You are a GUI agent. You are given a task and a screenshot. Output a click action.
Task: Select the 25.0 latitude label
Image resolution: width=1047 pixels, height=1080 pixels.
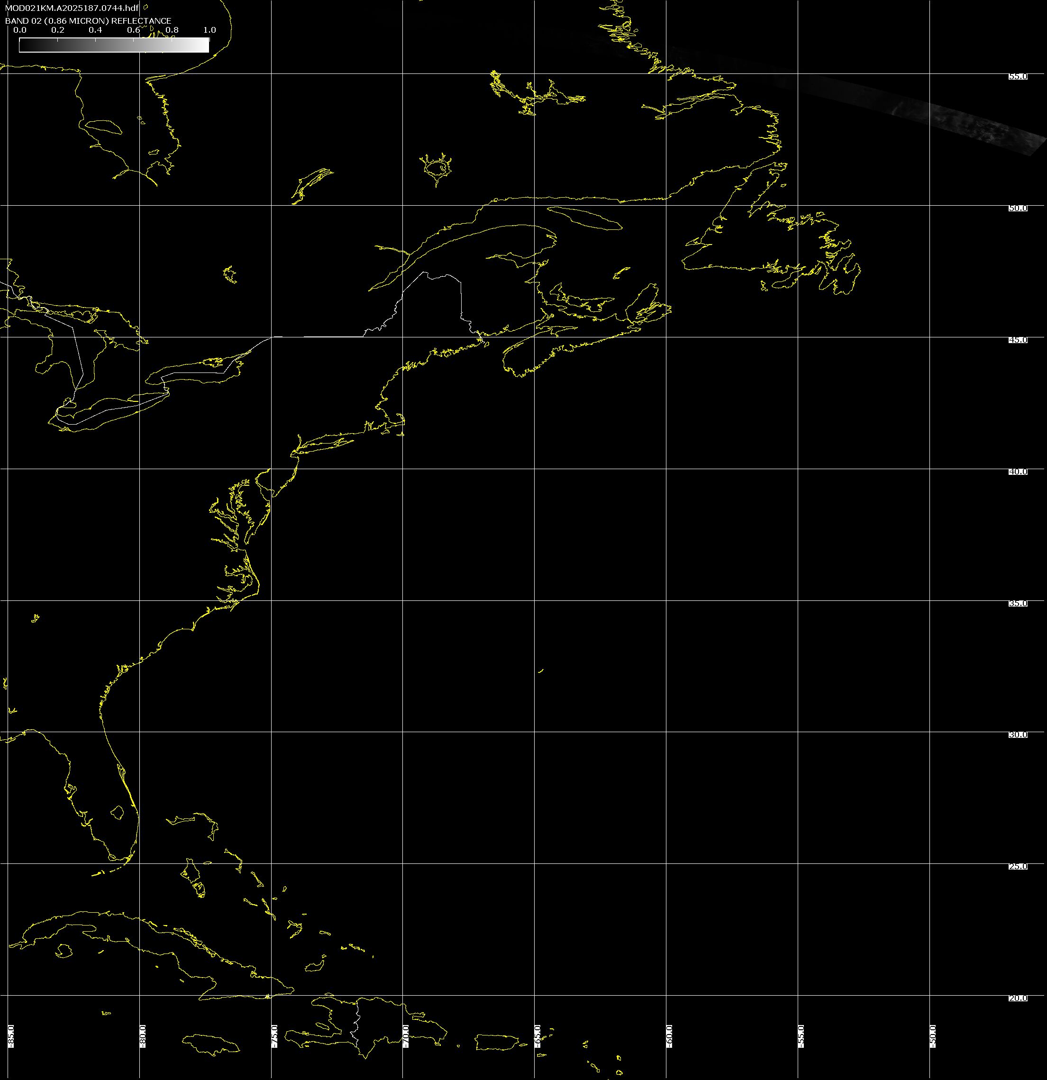(1018, 866)
